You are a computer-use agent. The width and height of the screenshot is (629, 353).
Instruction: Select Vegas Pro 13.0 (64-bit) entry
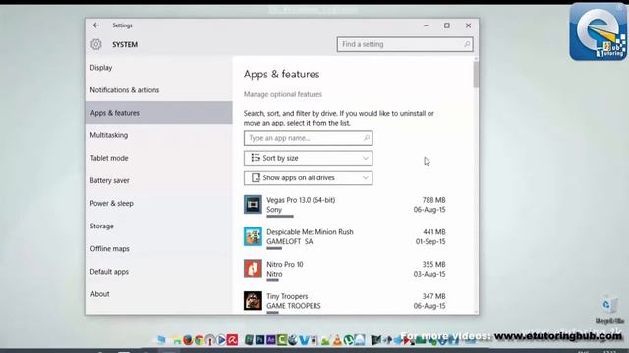coord(345,205)
